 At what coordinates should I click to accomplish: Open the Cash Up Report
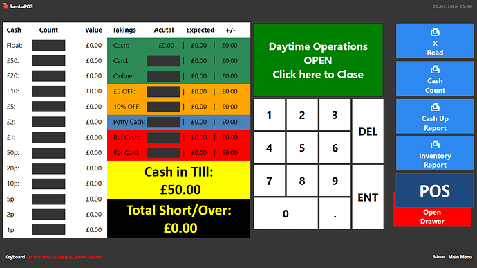435,116
